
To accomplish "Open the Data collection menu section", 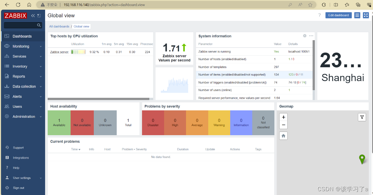I will coord(23,87).
